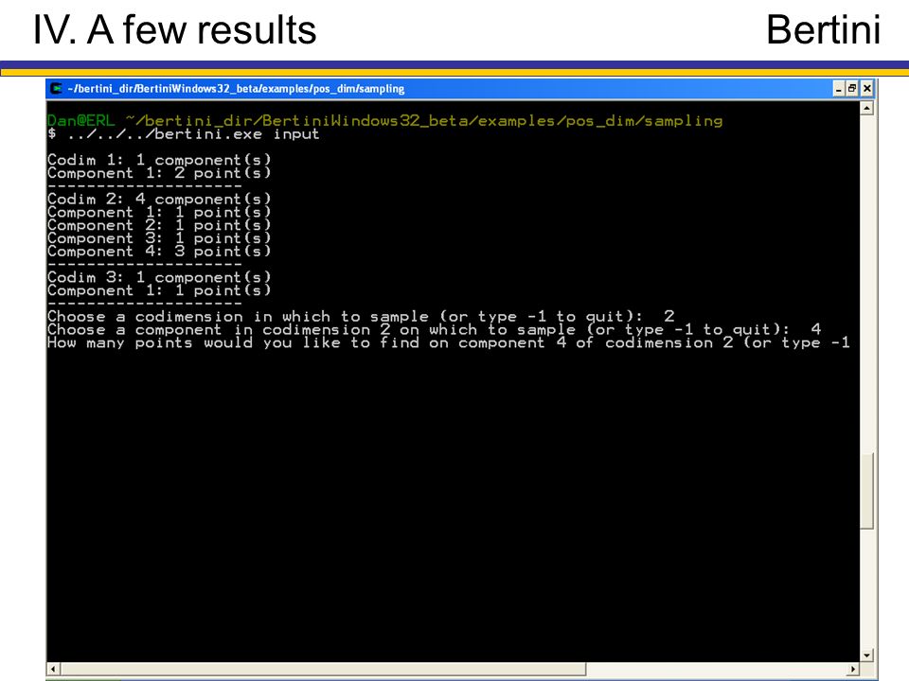Click the '$ ../../../bertini.exe input' command line

(x=183, y=134)
